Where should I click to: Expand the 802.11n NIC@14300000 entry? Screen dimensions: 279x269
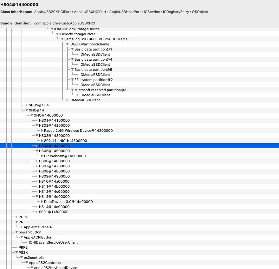[x=42, y=140]
